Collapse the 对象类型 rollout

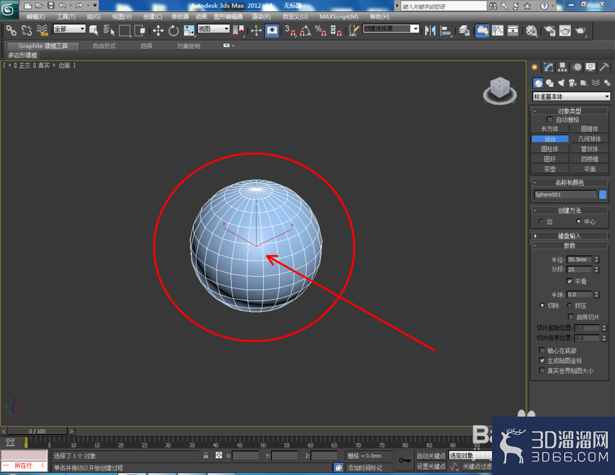(569, 111)
